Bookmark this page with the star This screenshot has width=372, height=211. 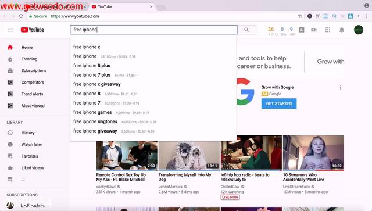(x=300, y=16)
